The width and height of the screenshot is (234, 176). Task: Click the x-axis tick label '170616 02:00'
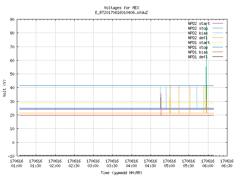tap(55, 164)
